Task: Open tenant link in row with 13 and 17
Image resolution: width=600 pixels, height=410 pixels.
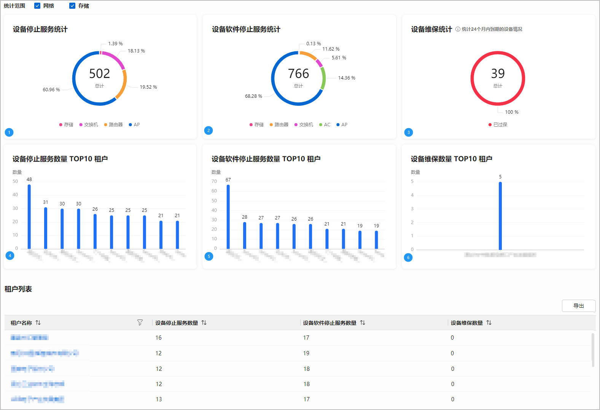Action: coord(37,399)
